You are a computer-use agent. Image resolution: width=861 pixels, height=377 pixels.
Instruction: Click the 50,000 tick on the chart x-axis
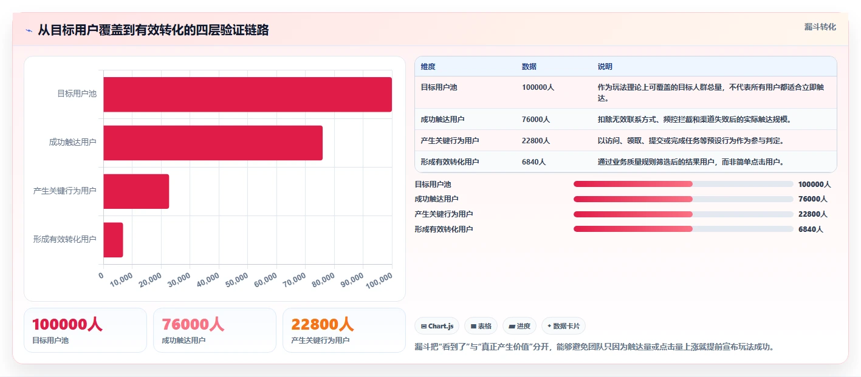[236, 280]
